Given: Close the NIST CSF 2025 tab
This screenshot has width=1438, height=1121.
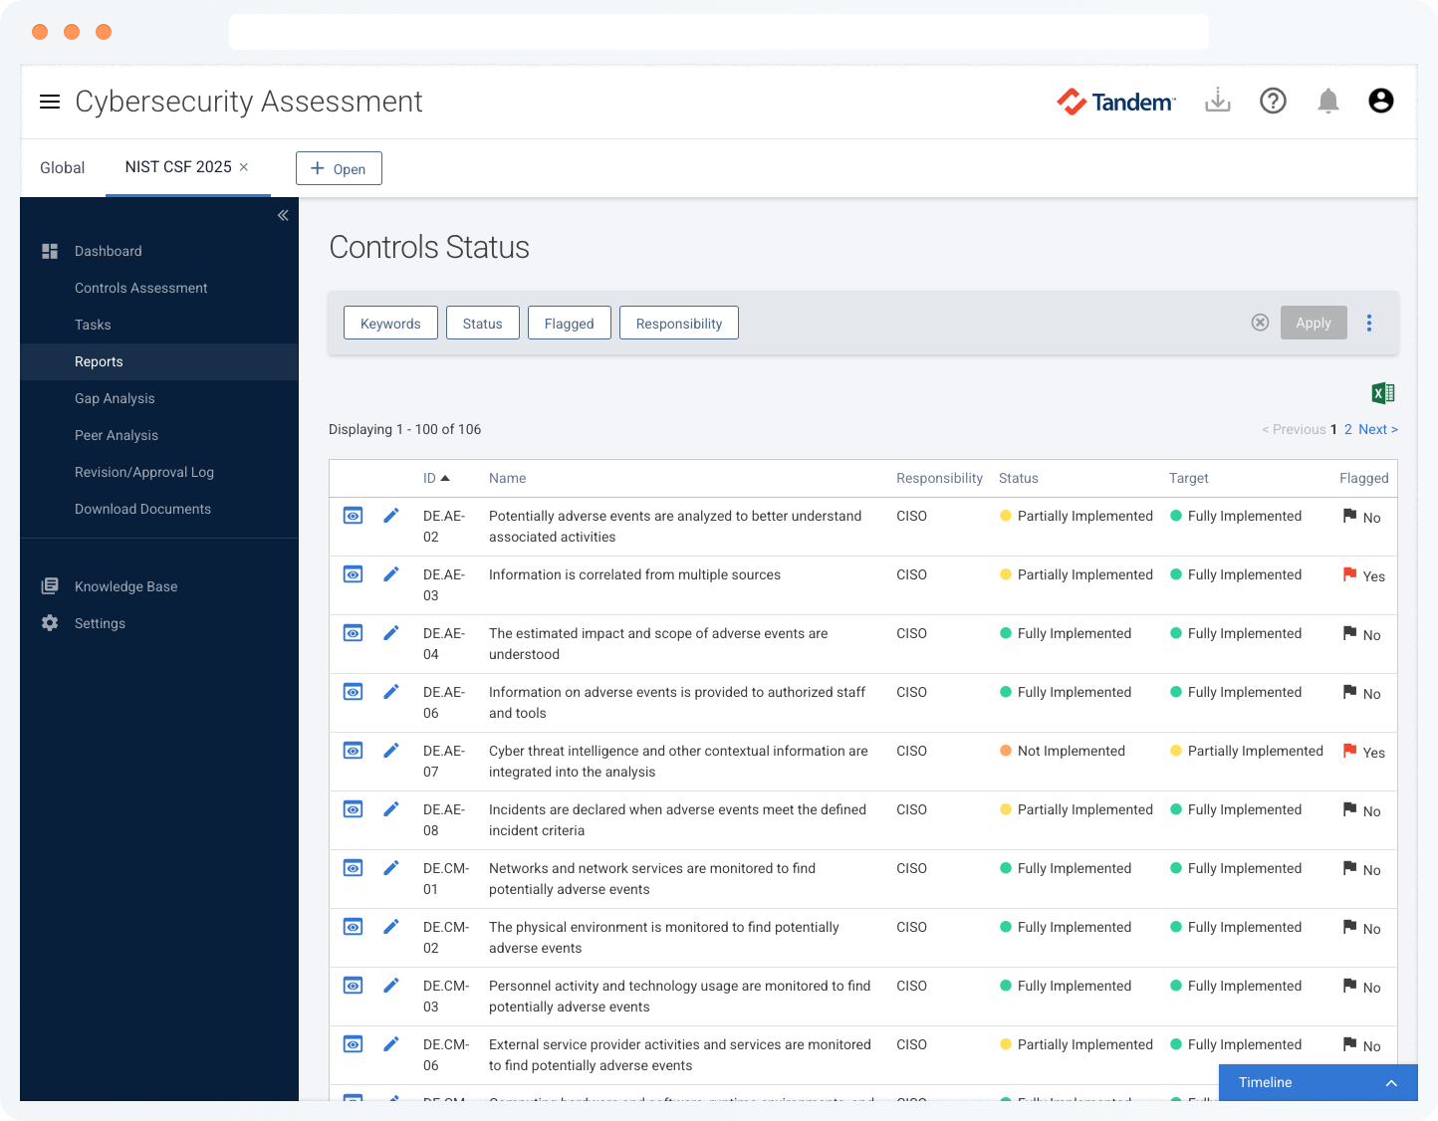Looking at the screenshot, I should point(244,167).
